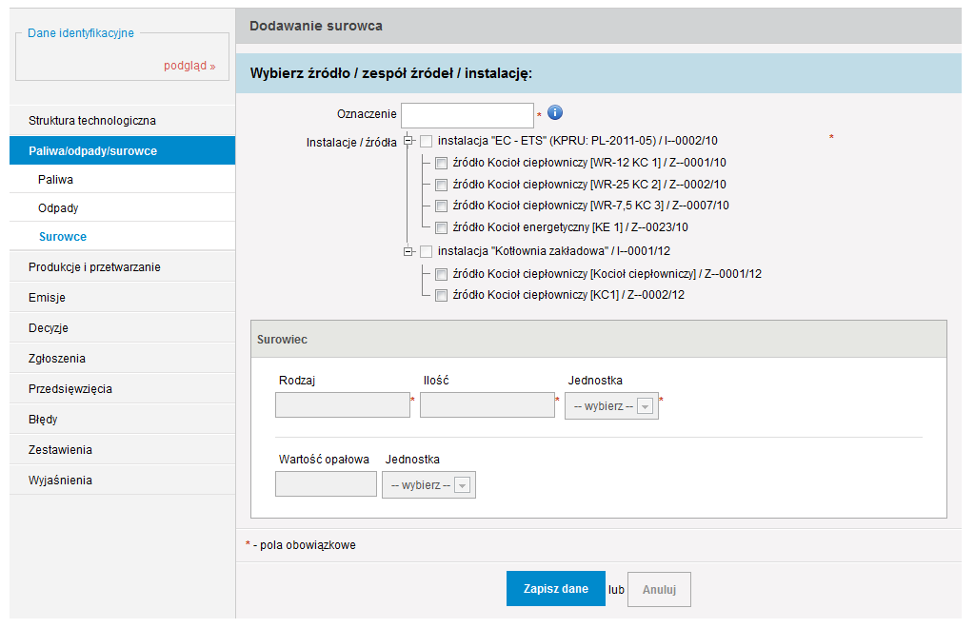975x628 pixels.
Task: Click the źródło Kocioł ciepłowniczy KC1 label
Action: click(568, 295)
